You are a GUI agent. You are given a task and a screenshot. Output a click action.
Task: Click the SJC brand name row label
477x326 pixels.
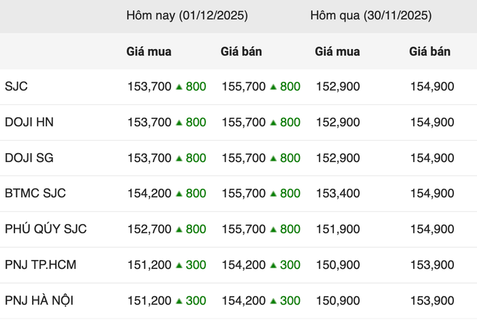(x=16, y=87)
